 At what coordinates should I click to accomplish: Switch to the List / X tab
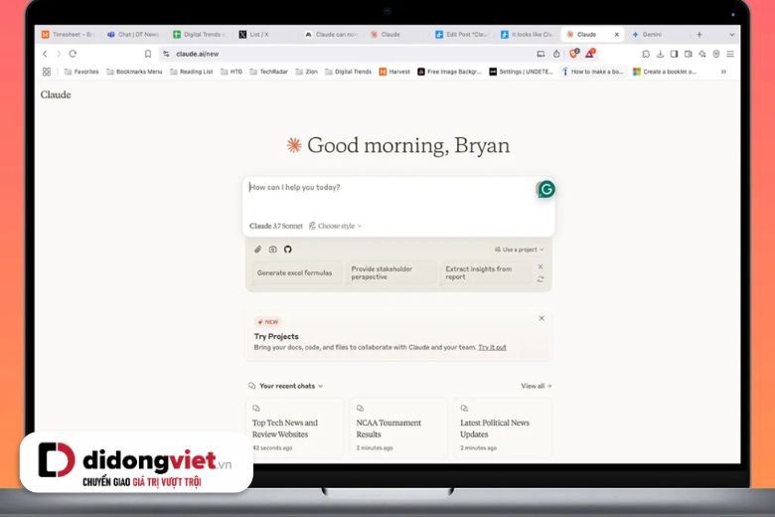click(254, 34)
